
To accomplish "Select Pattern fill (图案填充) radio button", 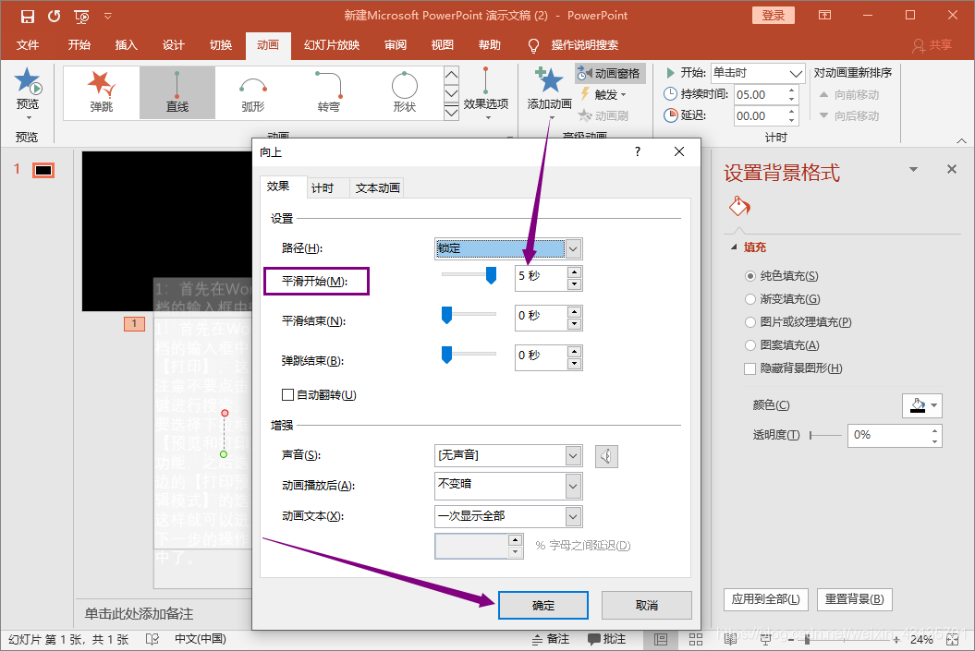I will 750,345.
